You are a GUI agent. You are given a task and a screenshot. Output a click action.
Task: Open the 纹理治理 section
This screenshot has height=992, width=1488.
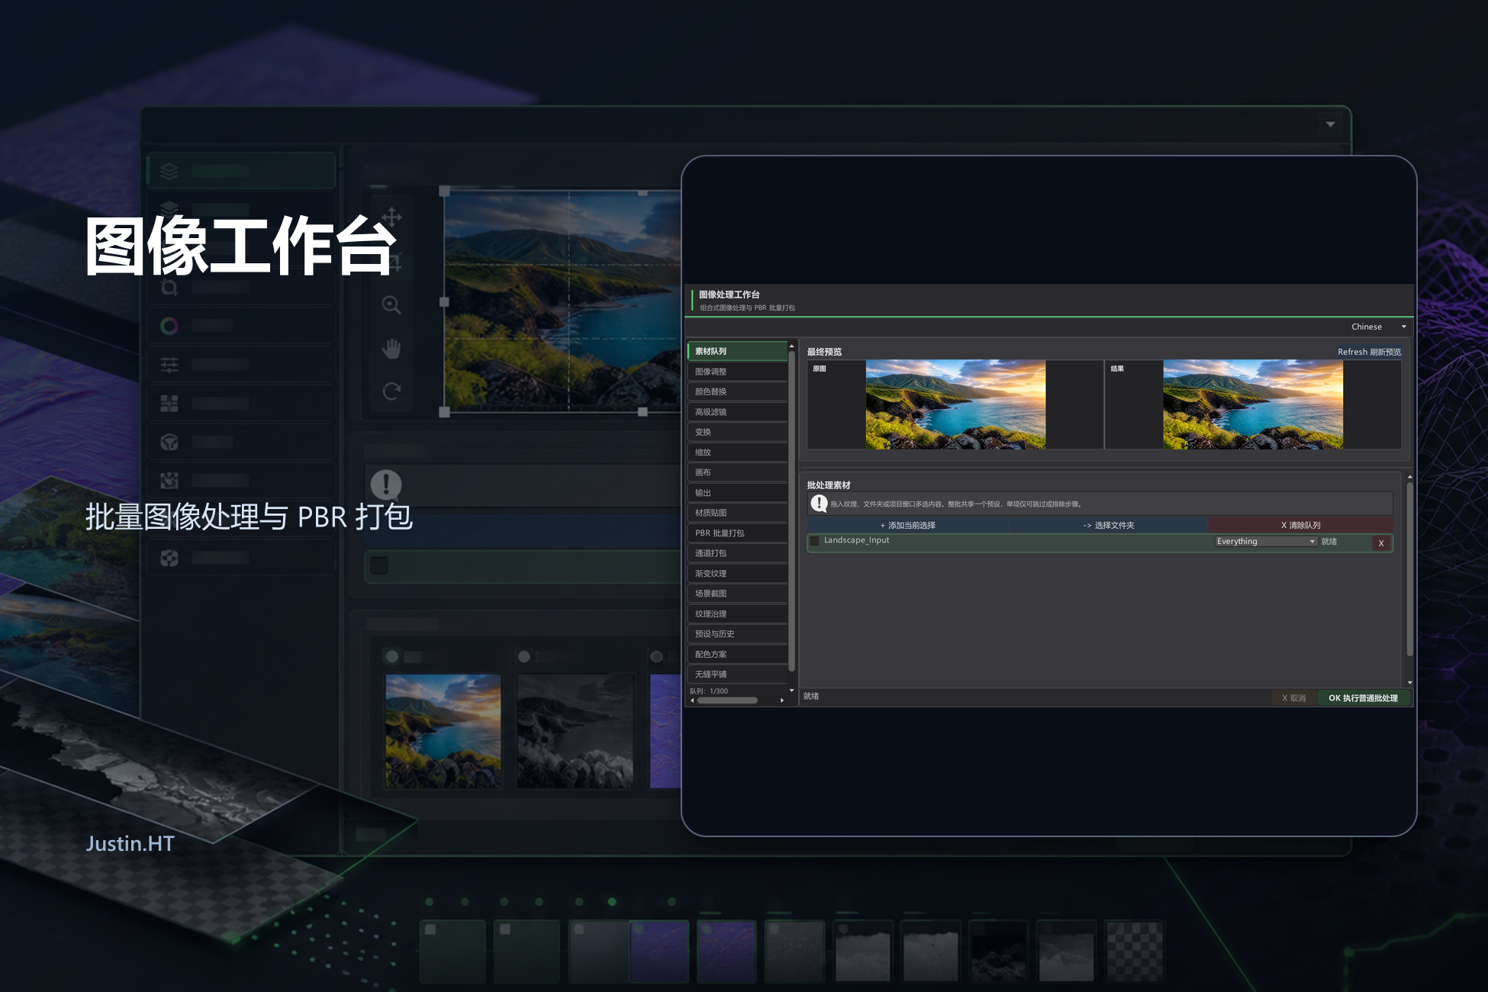click(737, 614)
